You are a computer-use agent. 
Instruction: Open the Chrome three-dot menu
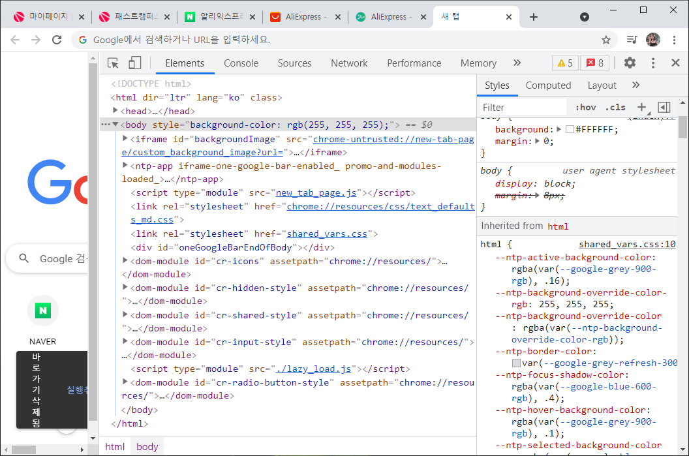point(674,40)
